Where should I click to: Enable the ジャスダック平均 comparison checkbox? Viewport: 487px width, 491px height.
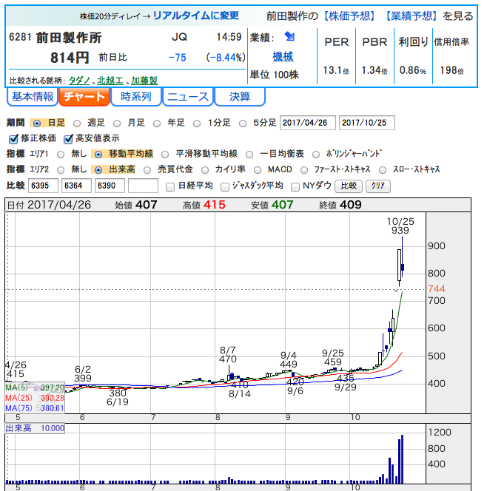(x=225, y=187)
